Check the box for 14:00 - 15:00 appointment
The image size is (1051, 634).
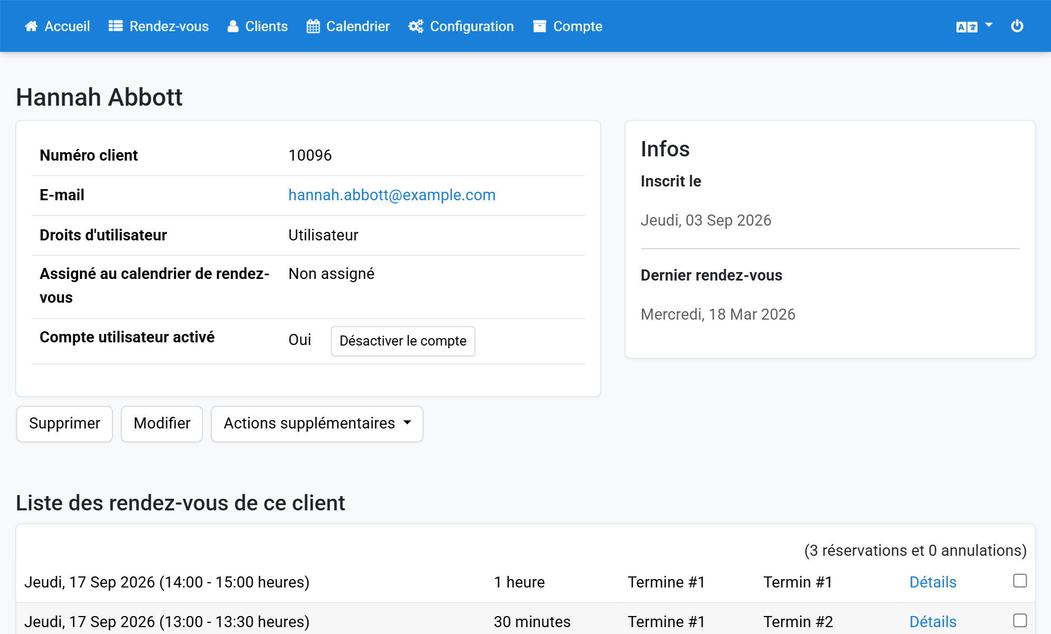(x=1020, y=581)
